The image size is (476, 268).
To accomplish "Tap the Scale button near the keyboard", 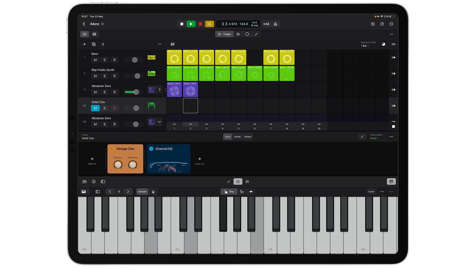I will pos(371,191).
